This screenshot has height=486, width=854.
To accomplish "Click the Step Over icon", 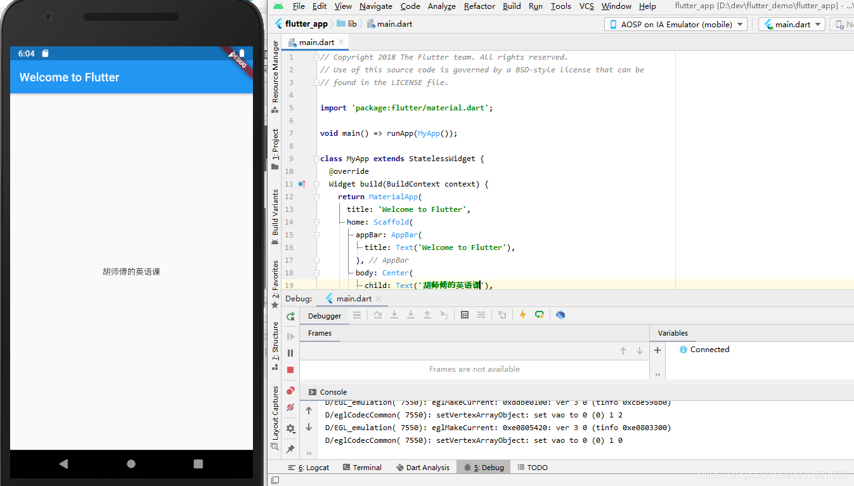I will (x=378, y=315).
